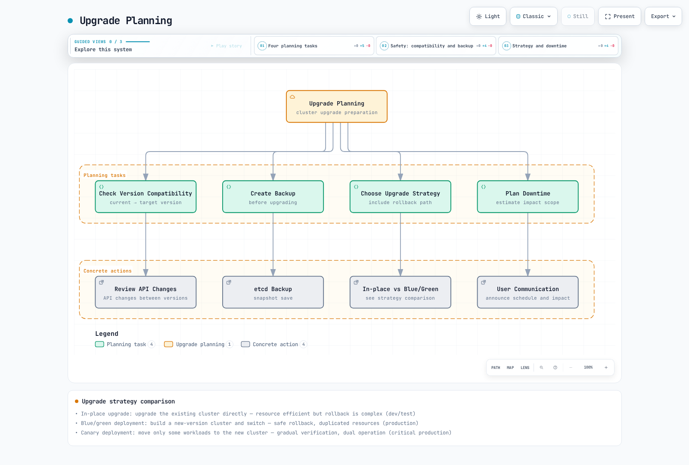Click the code icon on Check Version Compatibility
Image resolution: width=689 pixels, height=465 pixels.
[x=102, y=187]
